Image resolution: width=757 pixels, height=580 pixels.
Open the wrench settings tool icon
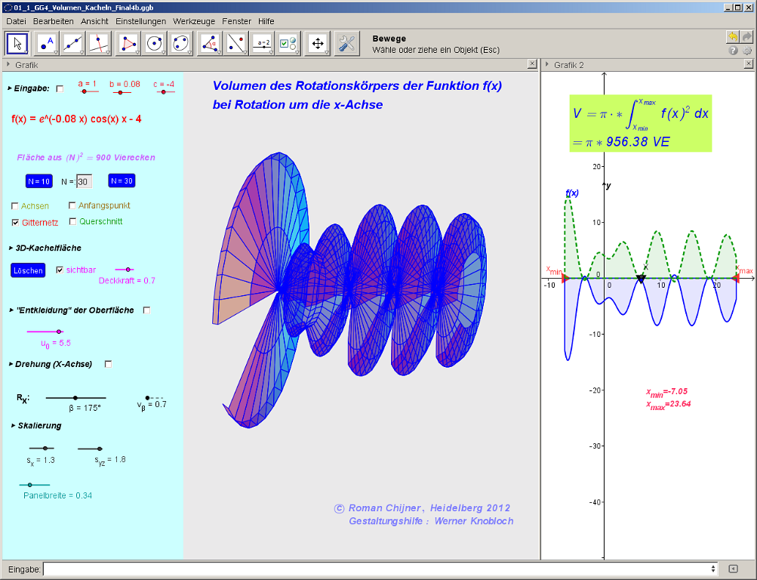(346, 44)
